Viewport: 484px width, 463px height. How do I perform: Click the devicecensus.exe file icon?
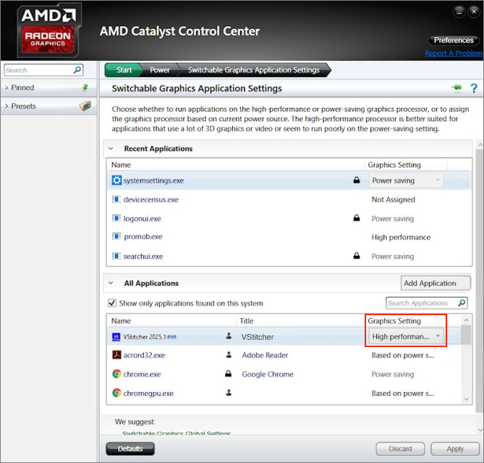click(x=116, y=199)
